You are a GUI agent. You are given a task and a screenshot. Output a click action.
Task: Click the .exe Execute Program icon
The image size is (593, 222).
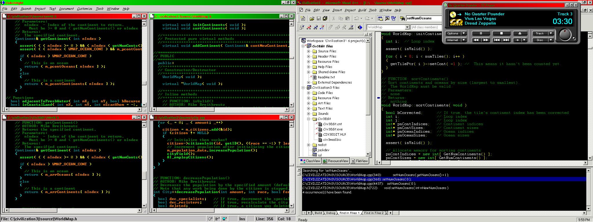pos(351,27)
